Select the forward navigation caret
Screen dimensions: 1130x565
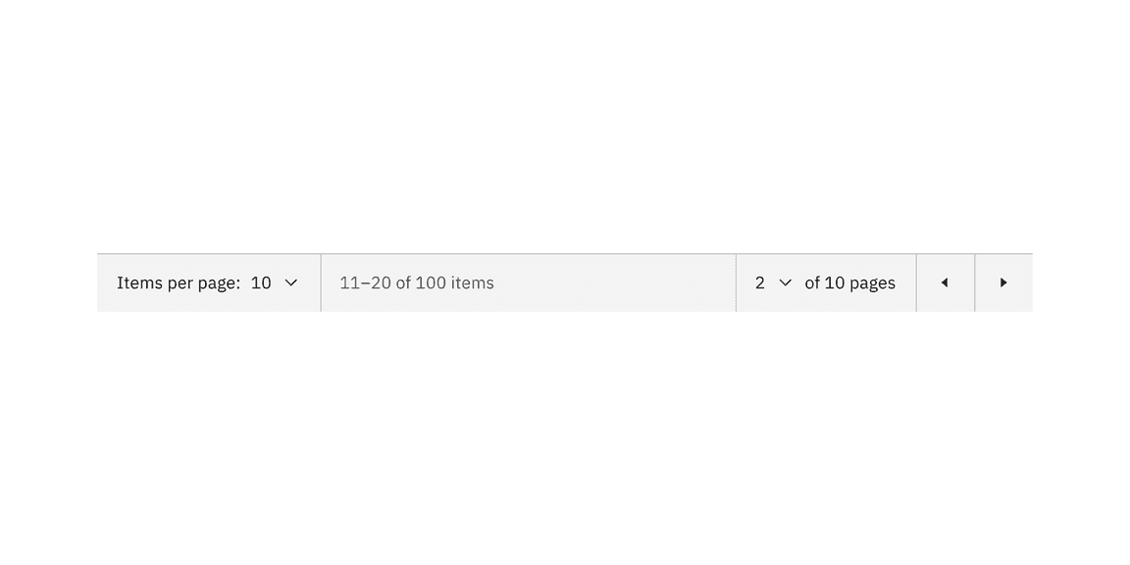(1003, 282)
